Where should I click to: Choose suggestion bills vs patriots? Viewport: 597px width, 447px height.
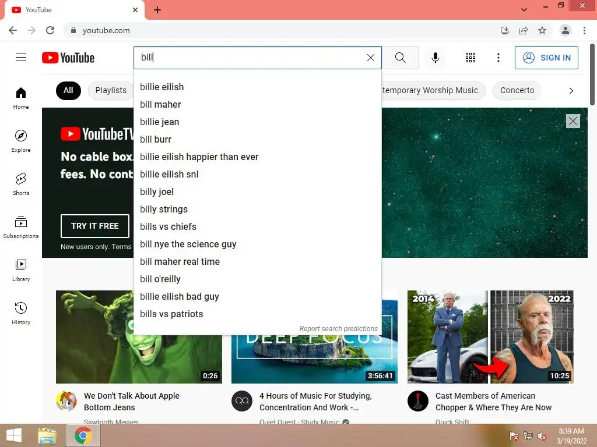257,314
